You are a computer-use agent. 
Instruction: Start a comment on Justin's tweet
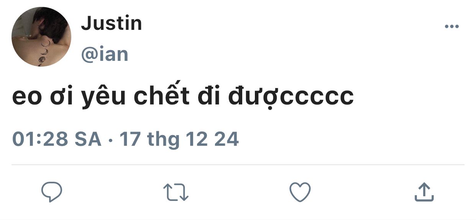(x=52, y=192)
